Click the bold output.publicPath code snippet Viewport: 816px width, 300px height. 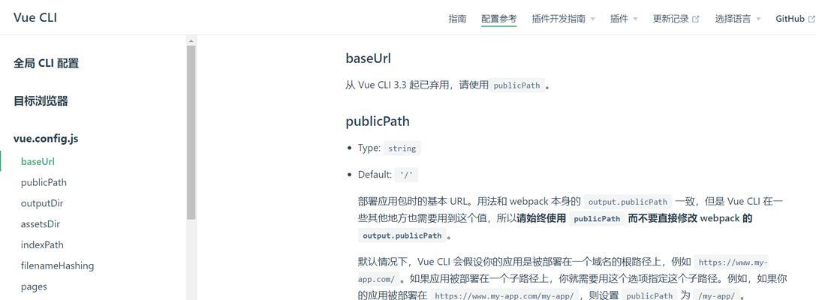tap(402, 235)
